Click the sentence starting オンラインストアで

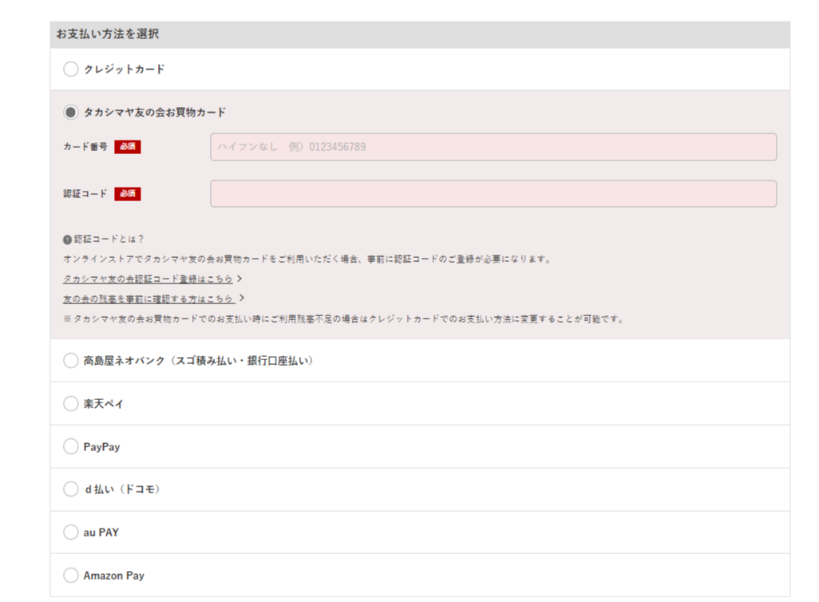[307, 259]
